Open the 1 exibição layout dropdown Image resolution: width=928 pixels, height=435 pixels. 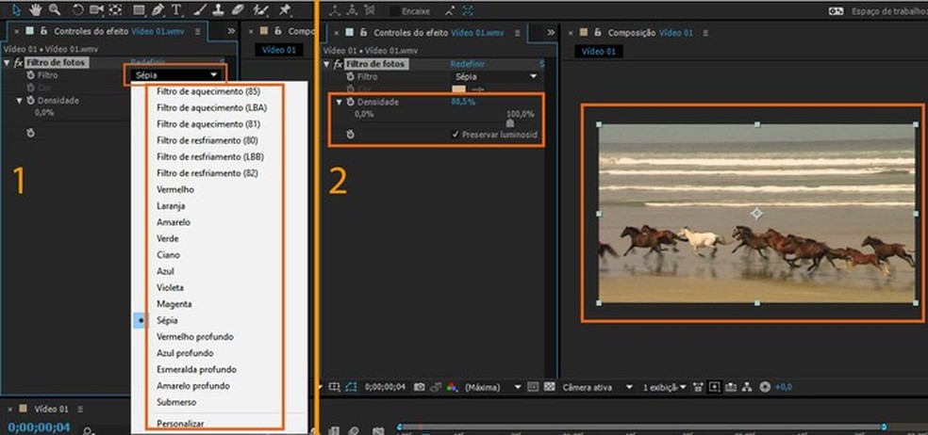[664, 387]
